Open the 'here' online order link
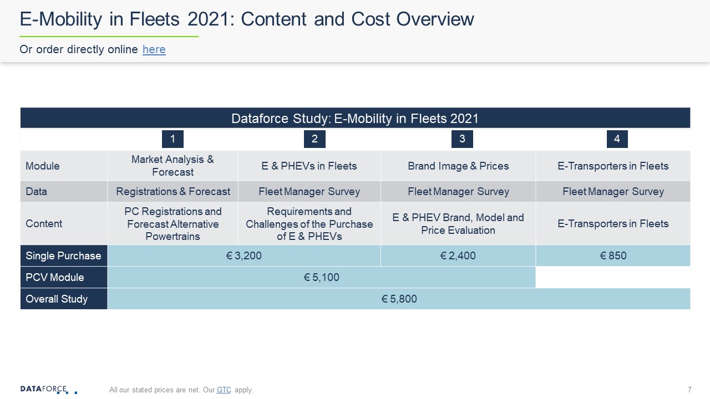This screenshot has width=710, height=399. click(154, 49)
